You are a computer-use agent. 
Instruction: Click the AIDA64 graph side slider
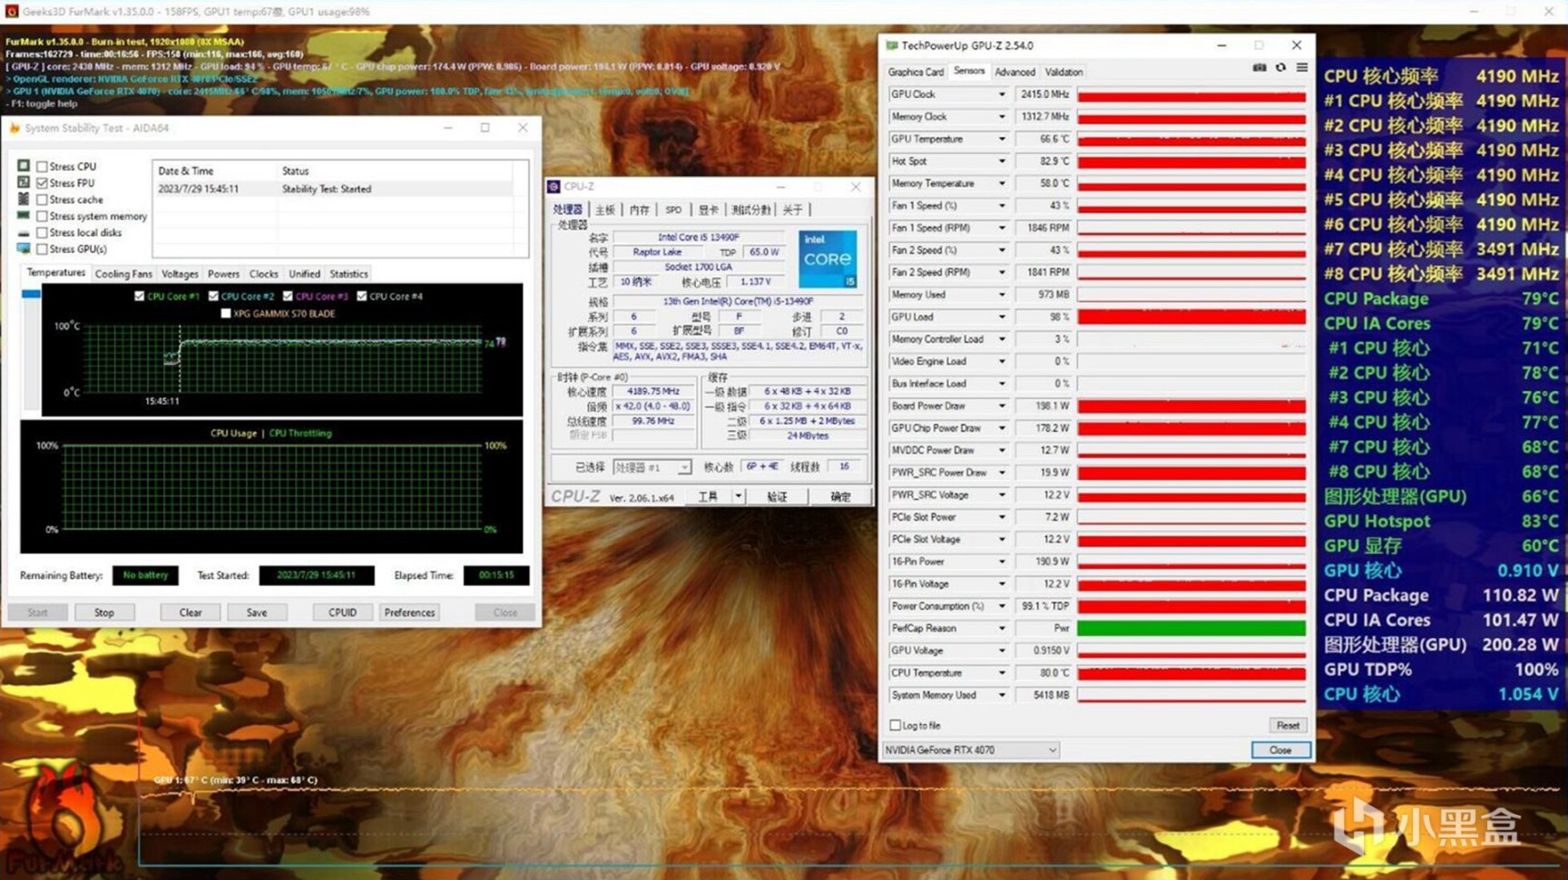tap(31, 295)
